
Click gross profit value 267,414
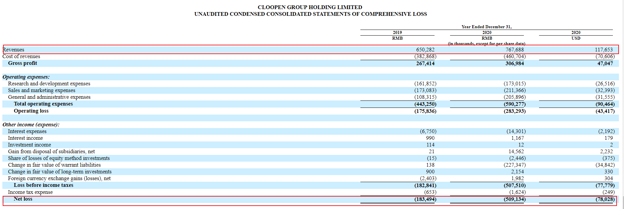tap(425, 64)
